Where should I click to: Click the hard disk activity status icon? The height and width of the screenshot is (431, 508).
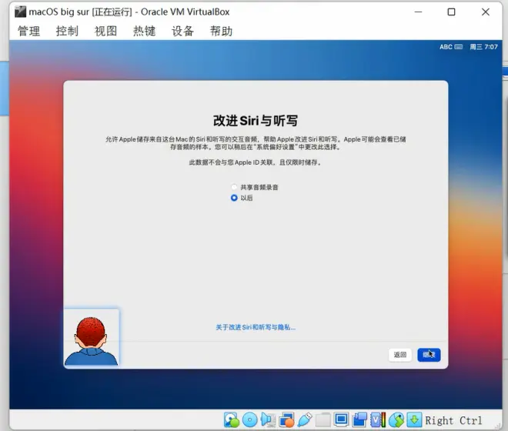click(232, 420)
